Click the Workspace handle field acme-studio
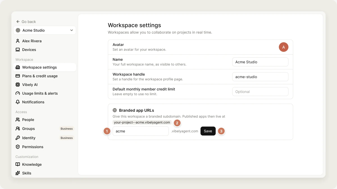337x189 pixels. tap(260, 77)
